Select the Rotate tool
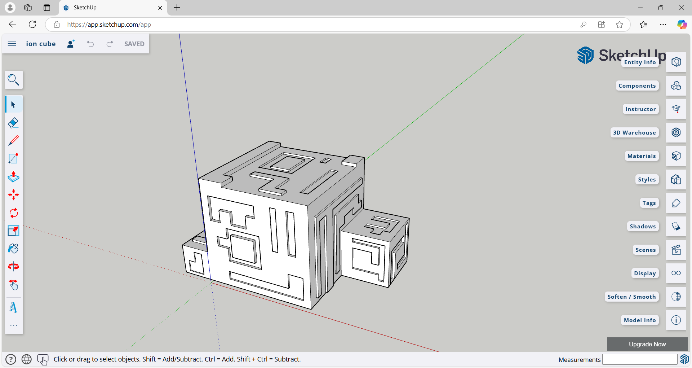 click(14, 213)
